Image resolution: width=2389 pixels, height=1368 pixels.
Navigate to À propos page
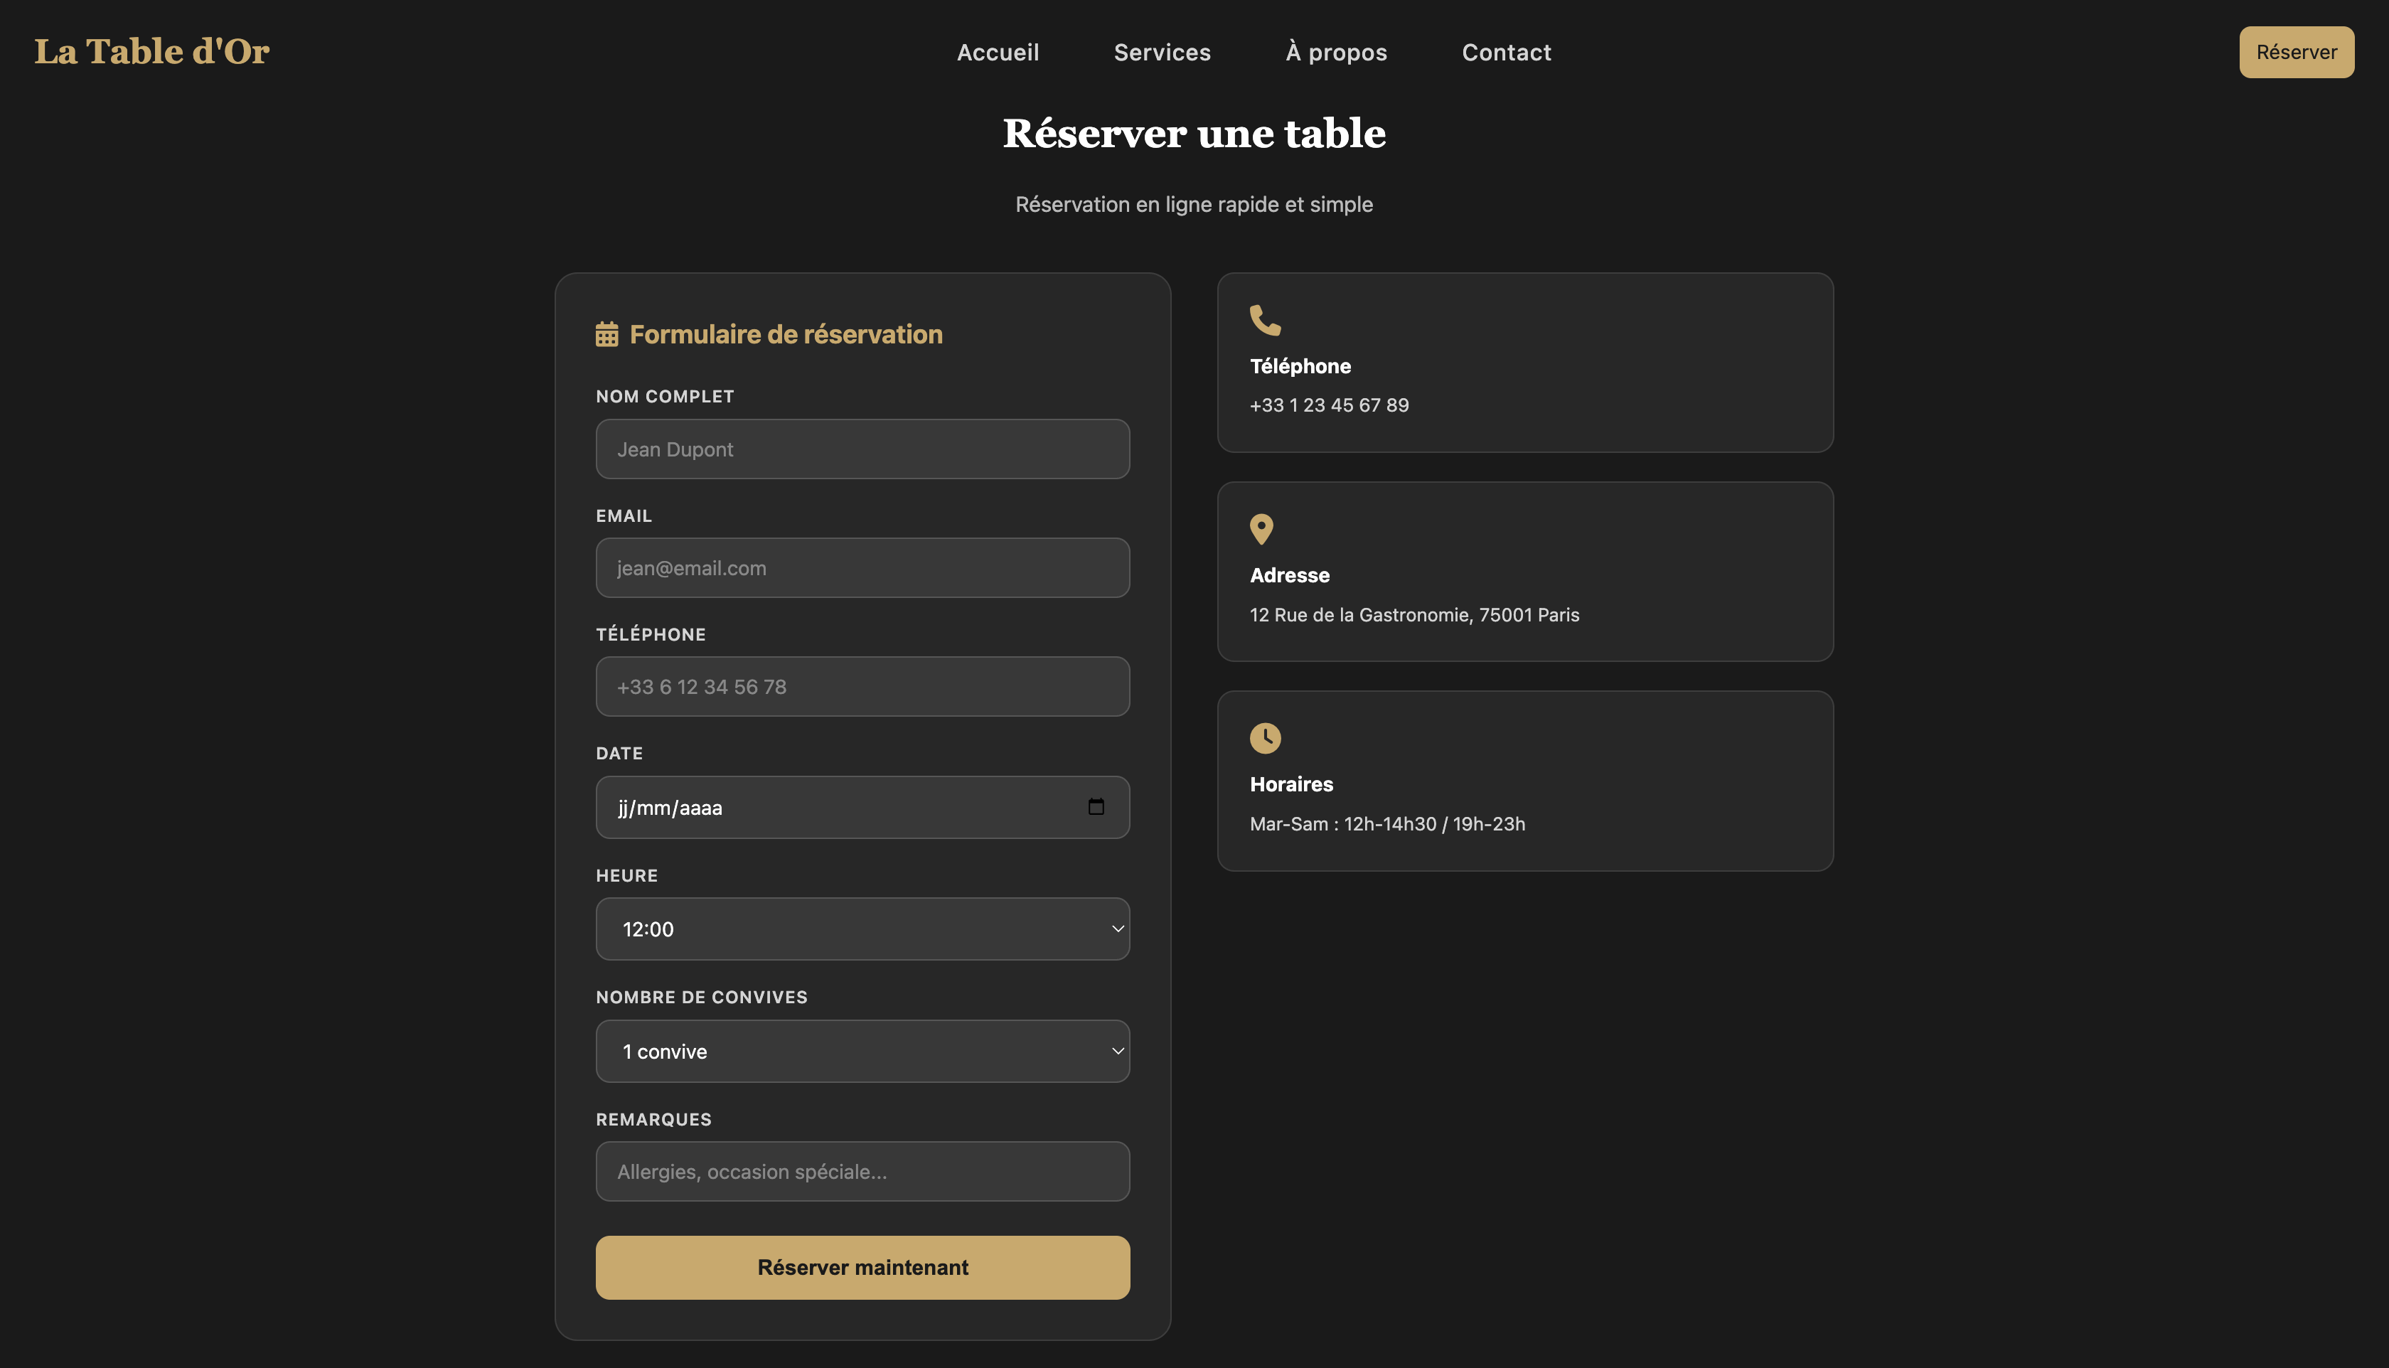tap(1335, 53)
